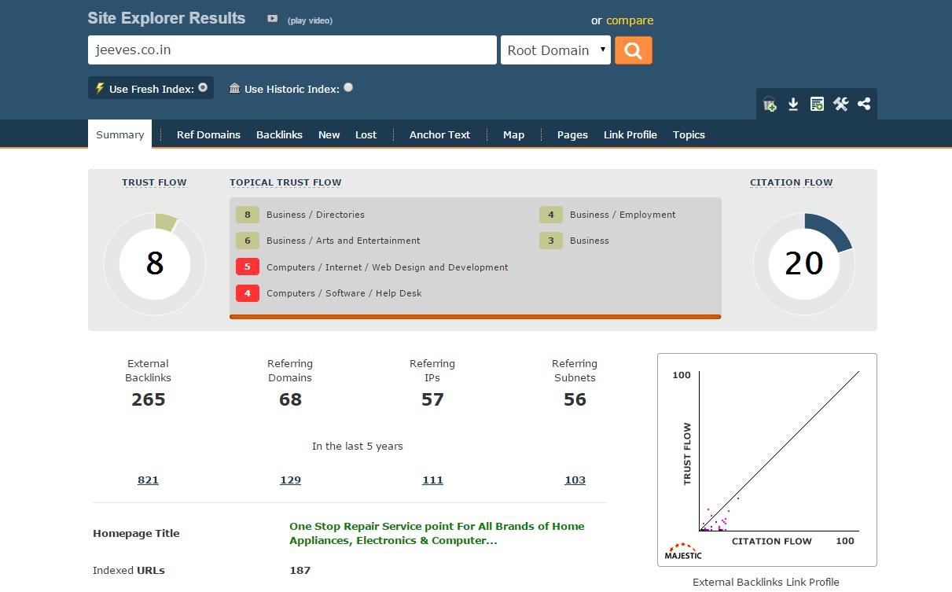The width and height of the screenshot is (952, 592).
Task: Click the TRUST FLOW heading
Action: [x=154, y=182]
